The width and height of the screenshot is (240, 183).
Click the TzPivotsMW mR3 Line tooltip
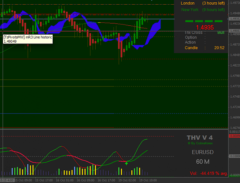(x=28, y=39)
